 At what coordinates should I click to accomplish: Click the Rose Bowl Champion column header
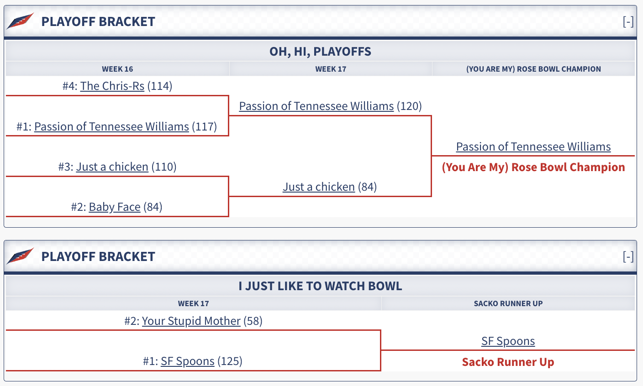coord(533,69)
